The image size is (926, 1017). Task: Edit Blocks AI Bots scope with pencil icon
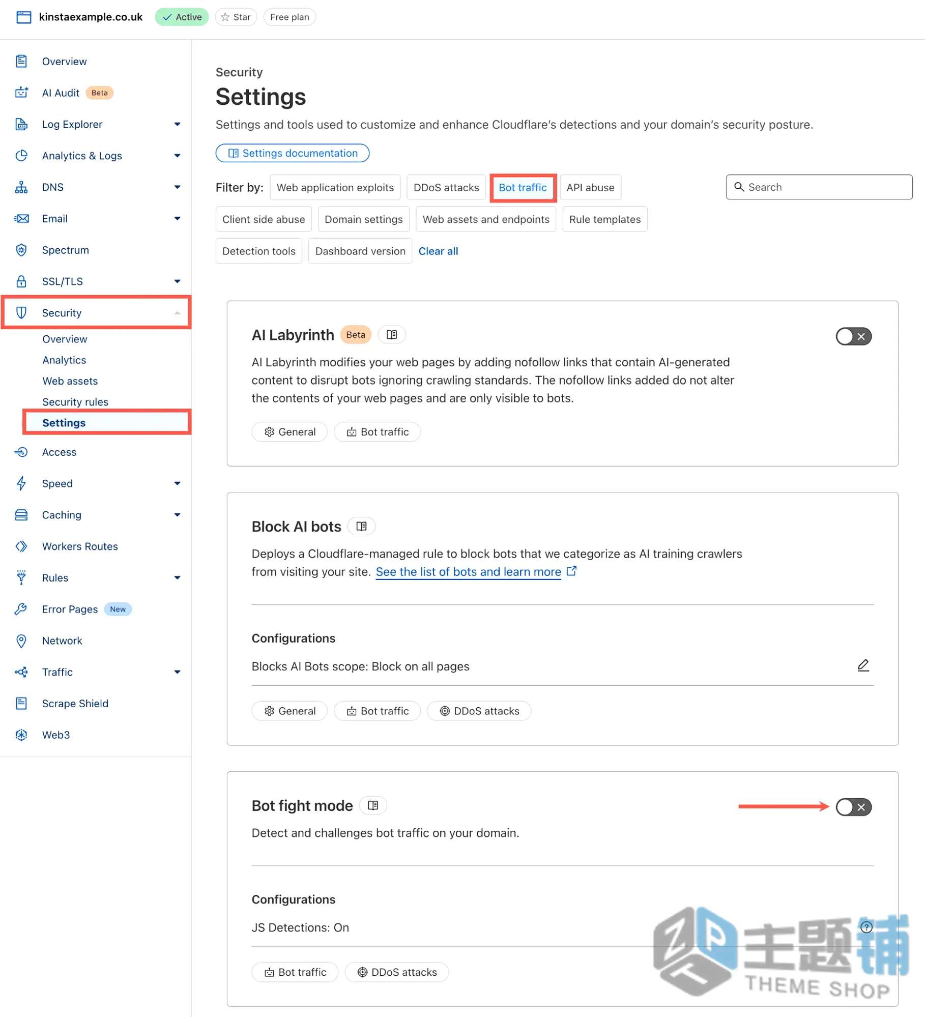coord(864,666)
